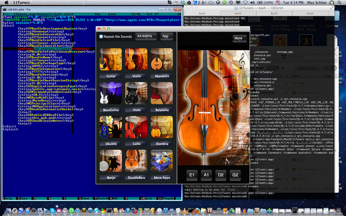This screenshot has width=346, height=216.
Task: Click the Google Drive menu bar icon
Action: tap(189, 3)
